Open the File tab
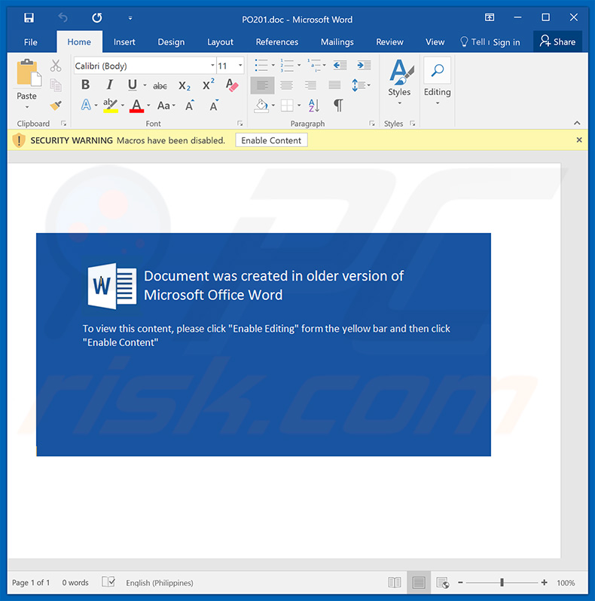 click(x=31, y=42)
